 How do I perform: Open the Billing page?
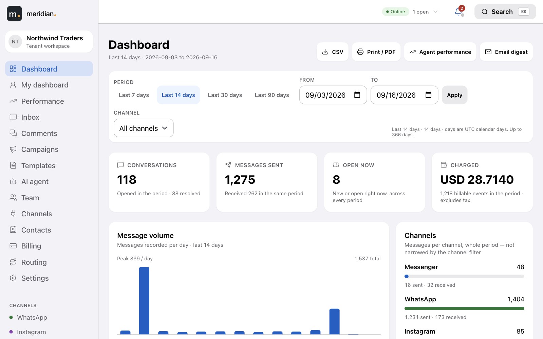(49, 246)
